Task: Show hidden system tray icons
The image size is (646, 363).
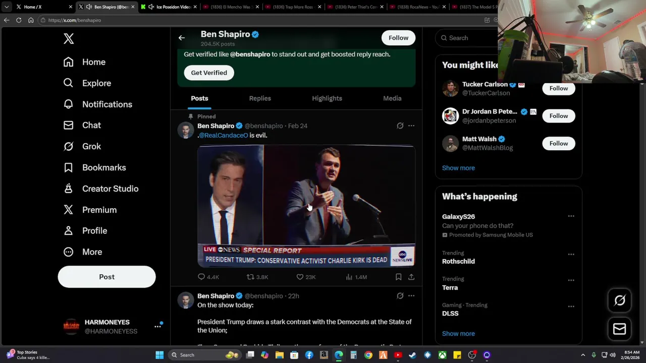Action: coord(583,355)
